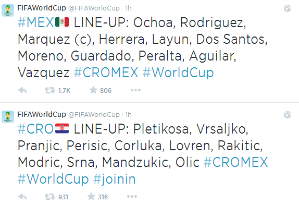299x204 pixels.
Task: Click the globe icon on the Mexico tweet
Action: tap(288, 8)
